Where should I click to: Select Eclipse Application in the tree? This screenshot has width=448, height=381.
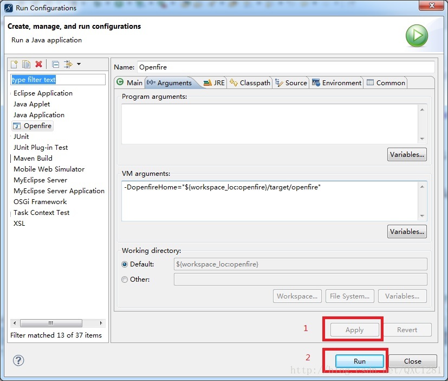43,93
